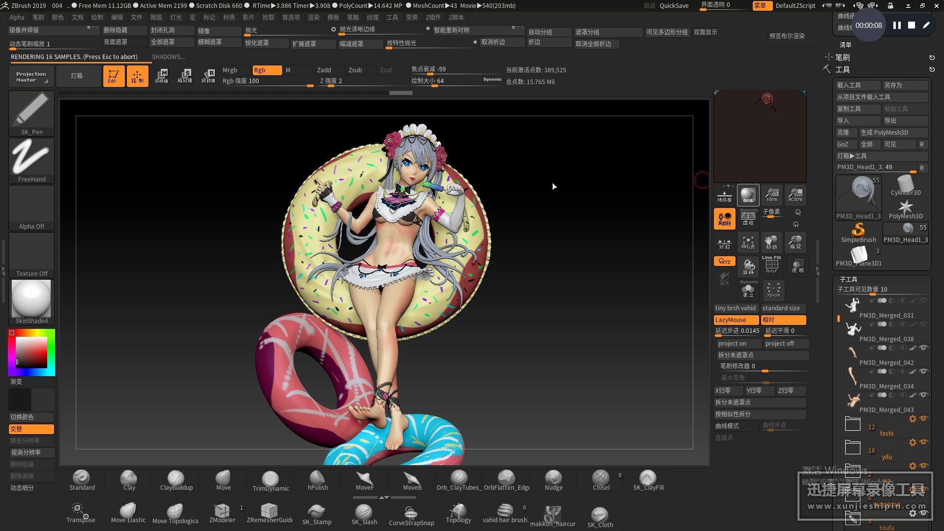Toggle Rgb channel painting mode

[259, 69]
